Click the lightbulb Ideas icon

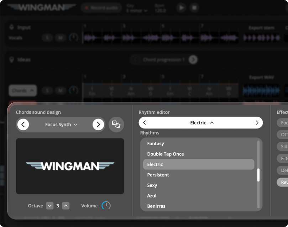12,60
